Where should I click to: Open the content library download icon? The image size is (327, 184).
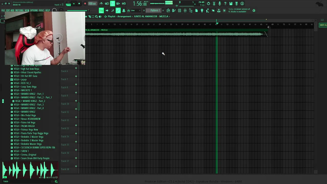(219, 10)
